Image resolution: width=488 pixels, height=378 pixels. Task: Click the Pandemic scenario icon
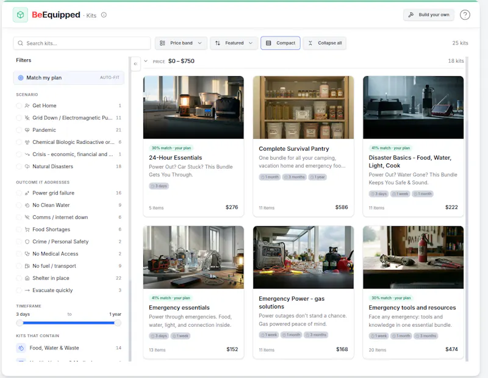click(27, 130)
